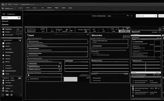Click the checkmark icon in the toolbar strip

72,31
